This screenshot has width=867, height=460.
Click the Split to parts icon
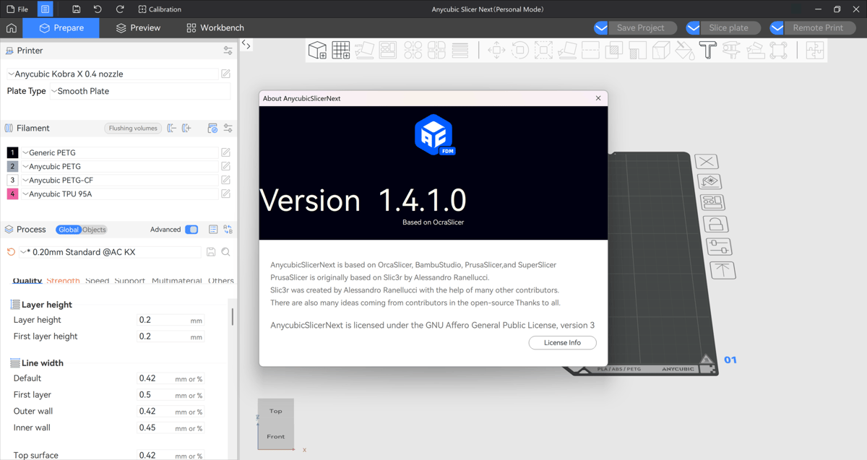(x=436, y=50)
